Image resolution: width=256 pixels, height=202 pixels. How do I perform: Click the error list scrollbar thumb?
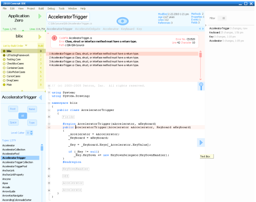click(201, 55)
